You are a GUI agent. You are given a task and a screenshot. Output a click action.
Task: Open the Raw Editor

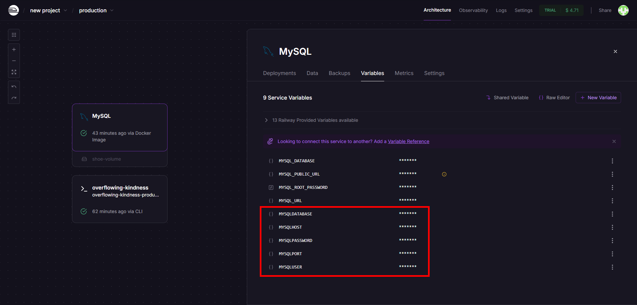[554, 98]
